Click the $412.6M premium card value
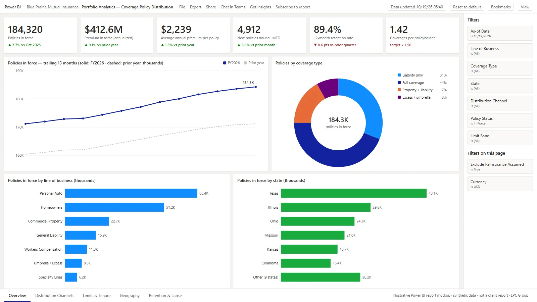 [x=103, y=30]
